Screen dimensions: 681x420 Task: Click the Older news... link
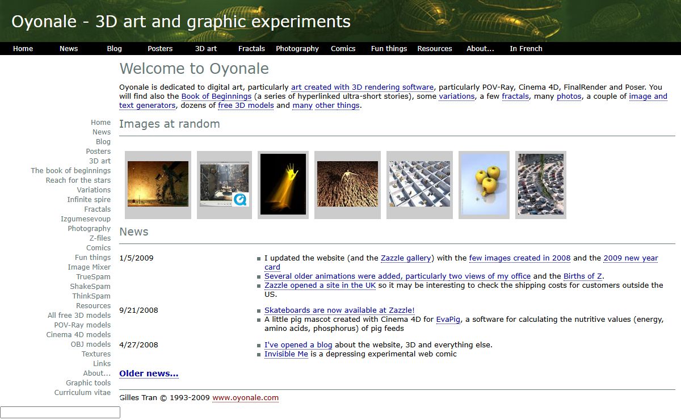coord(149,373)
